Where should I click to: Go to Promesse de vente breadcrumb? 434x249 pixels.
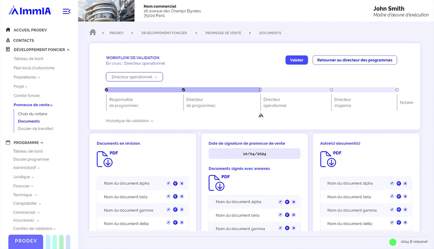[223, 33]
